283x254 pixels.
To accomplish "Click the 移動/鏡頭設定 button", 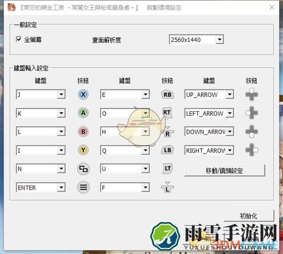I will click(225, 170).
